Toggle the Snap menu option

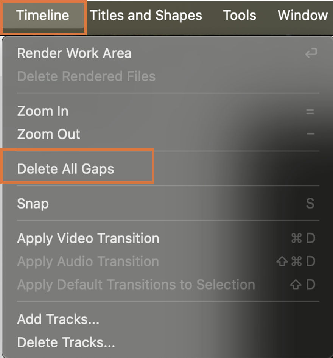point(33,204)
